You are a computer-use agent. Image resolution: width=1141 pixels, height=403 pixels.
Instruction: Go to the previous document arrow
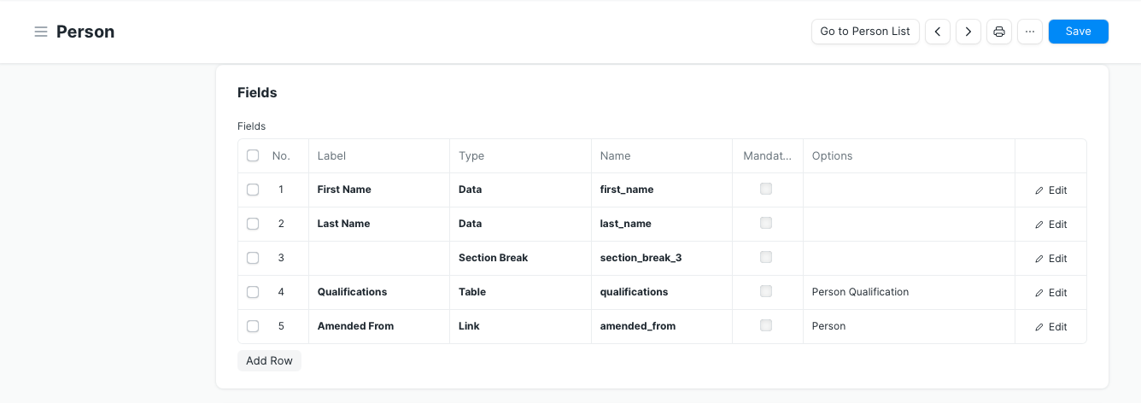click(938, 32)
